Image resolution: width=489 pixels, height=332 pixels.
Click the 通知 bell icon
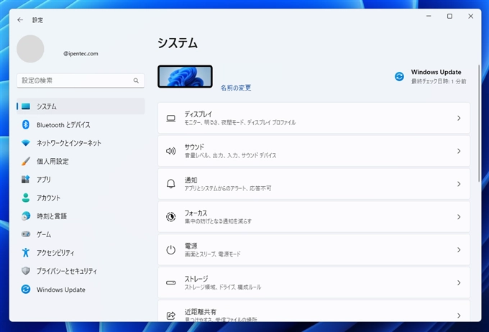pos(170,184)
